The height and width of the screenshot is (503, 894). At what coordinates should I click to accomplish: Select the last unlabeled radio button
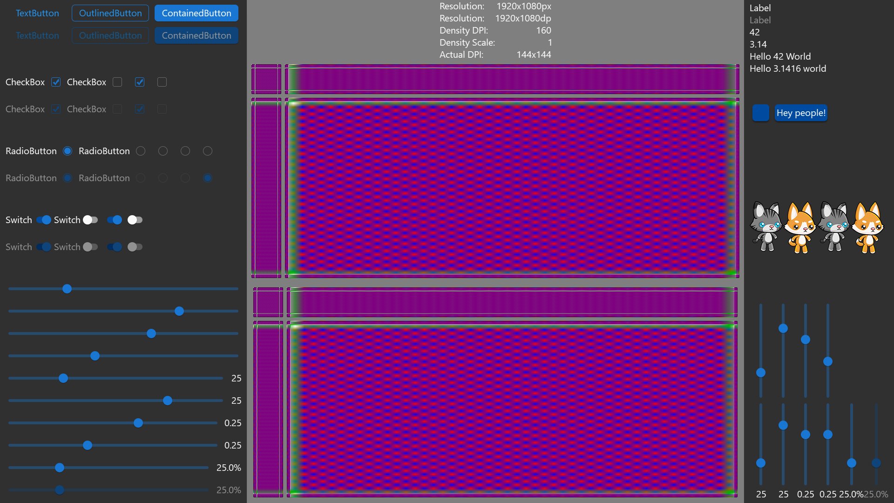[x=208, y=151]
